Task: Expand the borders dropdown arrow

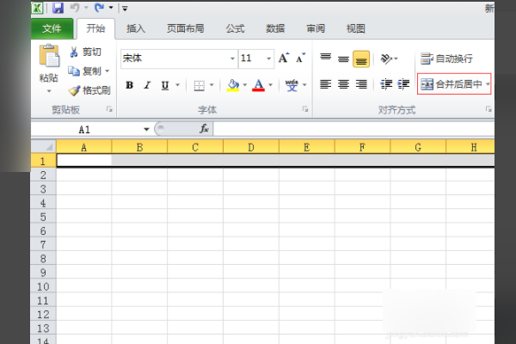Action: (x=212, y=85)
